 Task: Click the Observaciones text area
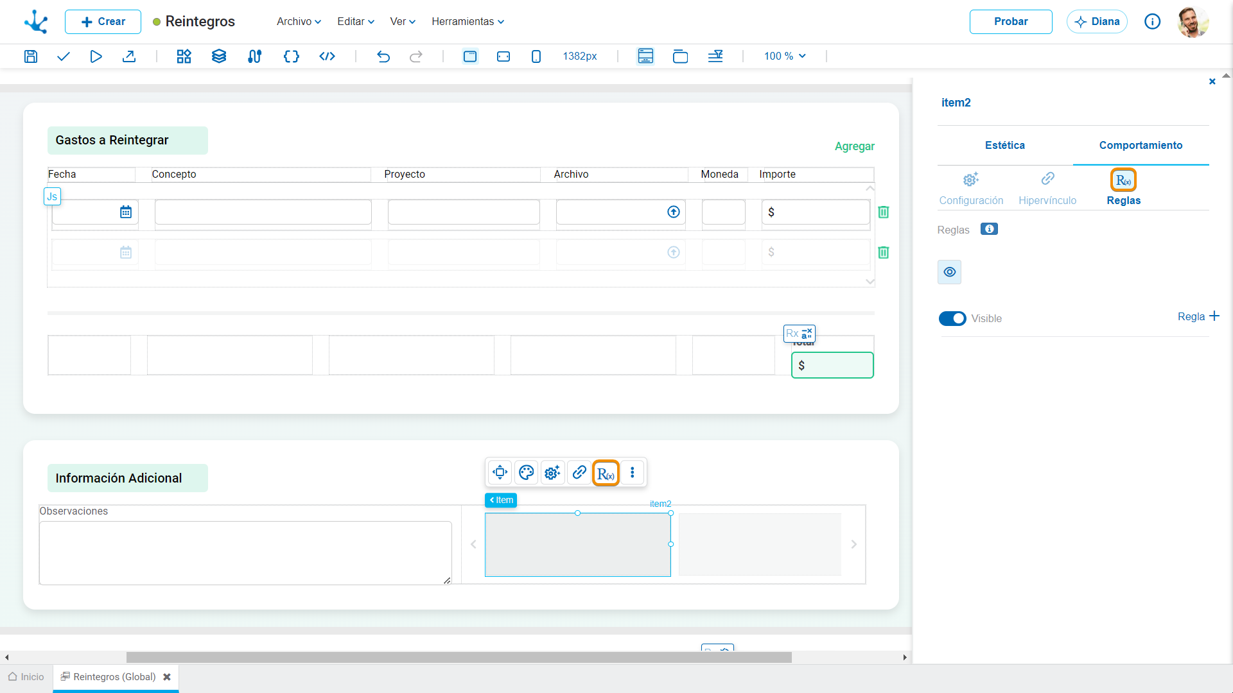point(245,552)
